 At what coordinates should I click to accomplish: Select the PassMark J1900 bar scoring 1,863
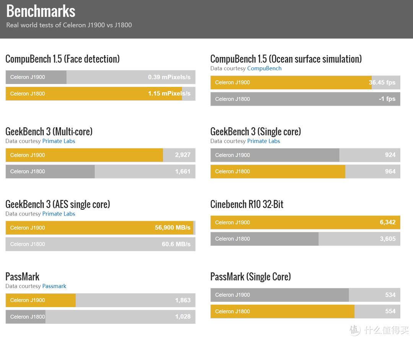click(x=100, y=300)
